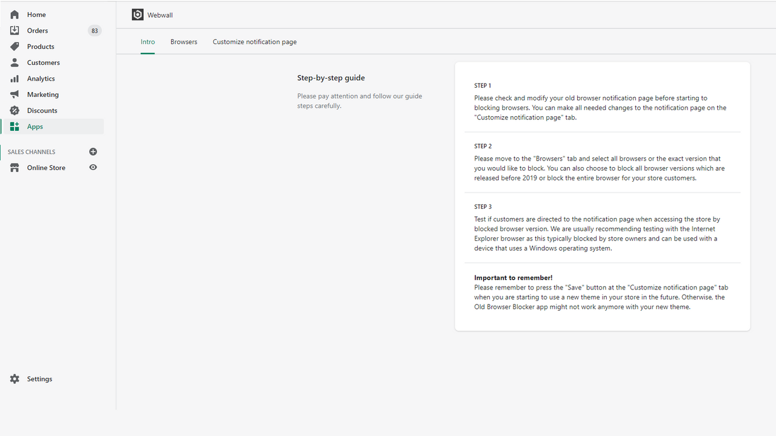776x436 pixels.
Task: Select the Orders icon
Action: [x=14, y=30]
